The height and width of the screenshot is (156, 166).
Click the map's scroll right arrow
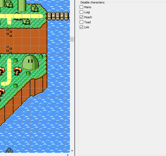[x=68, y=155]
